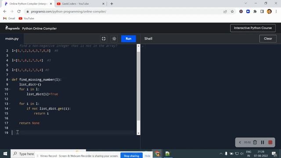This screenshot has width=281, height=158.
Task: Open the Windows Start menu
Action: [x=5, y=154]
